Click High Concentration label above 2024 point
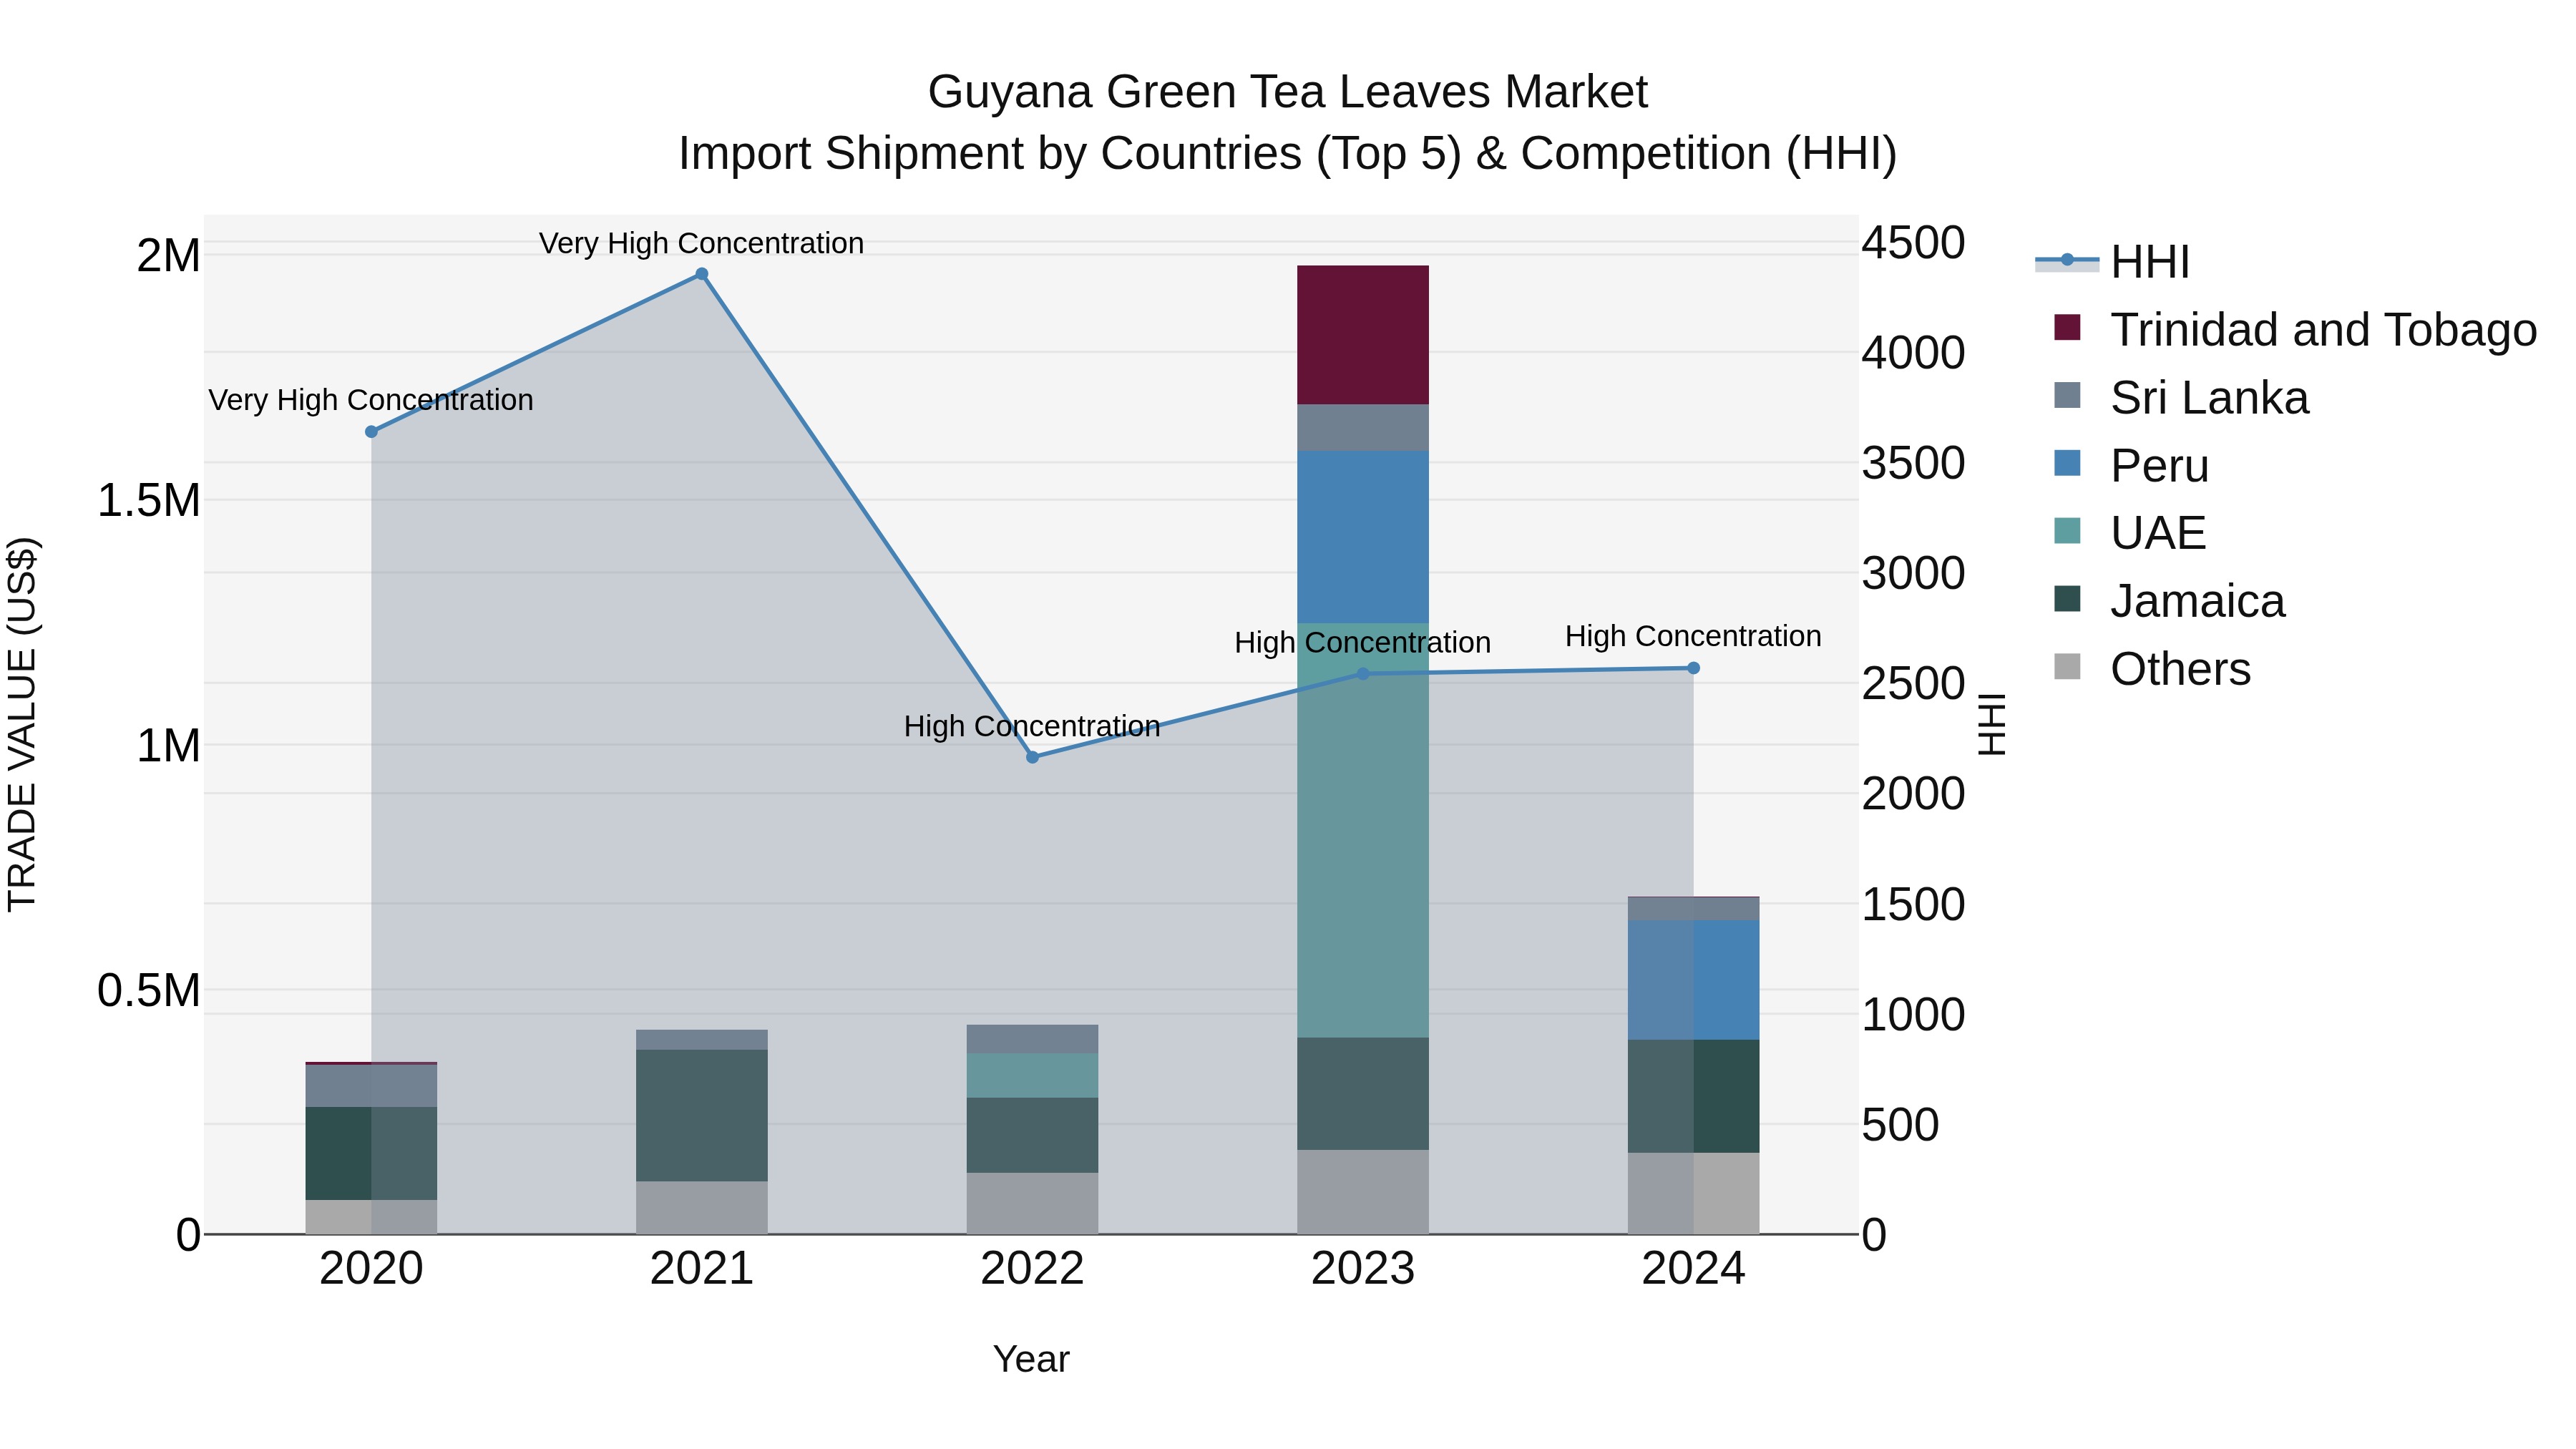2576x1449 pixels. [x=1693, y=636]
